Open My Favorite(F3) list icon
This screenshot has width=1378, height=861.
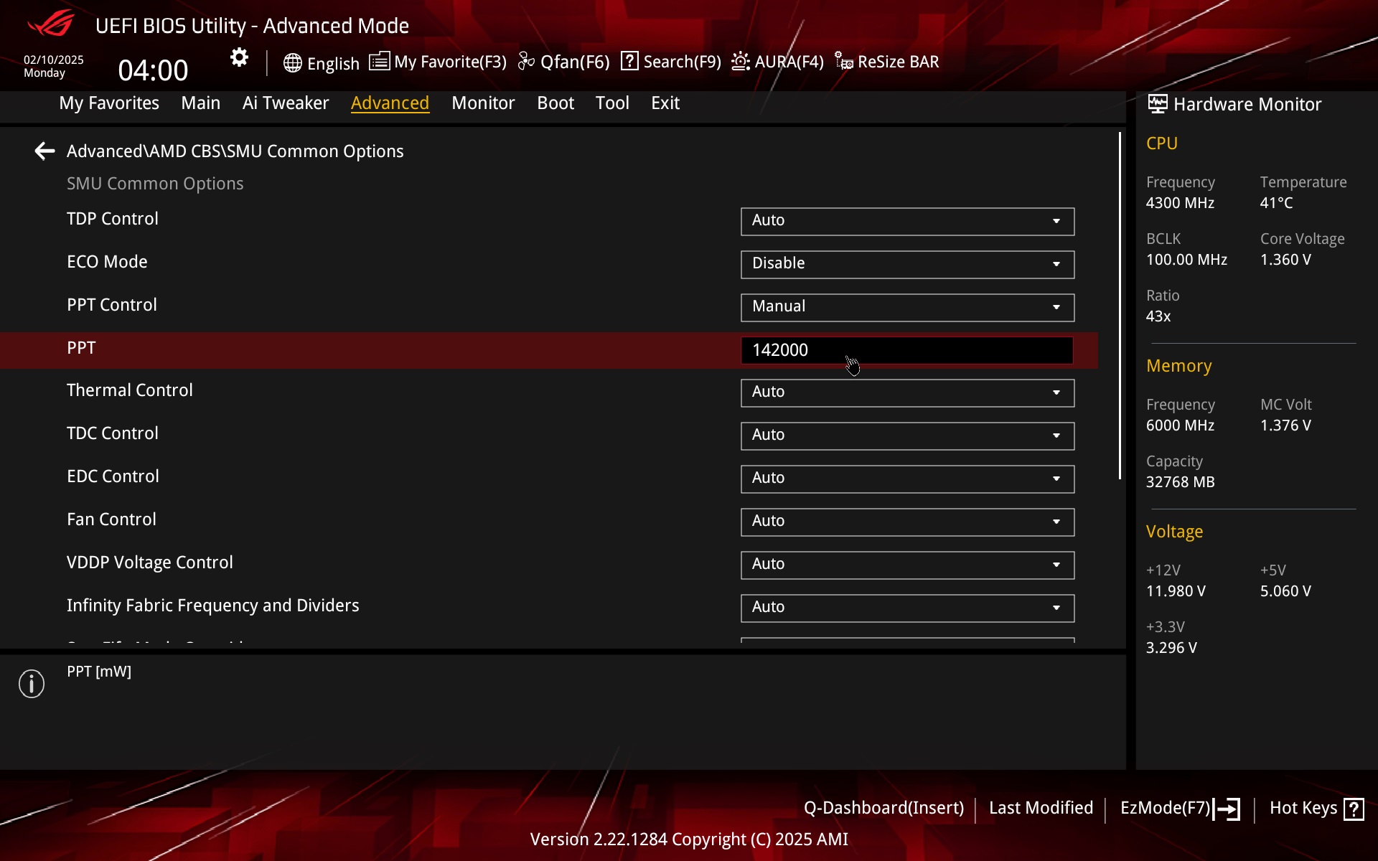[x=380, y=62]
